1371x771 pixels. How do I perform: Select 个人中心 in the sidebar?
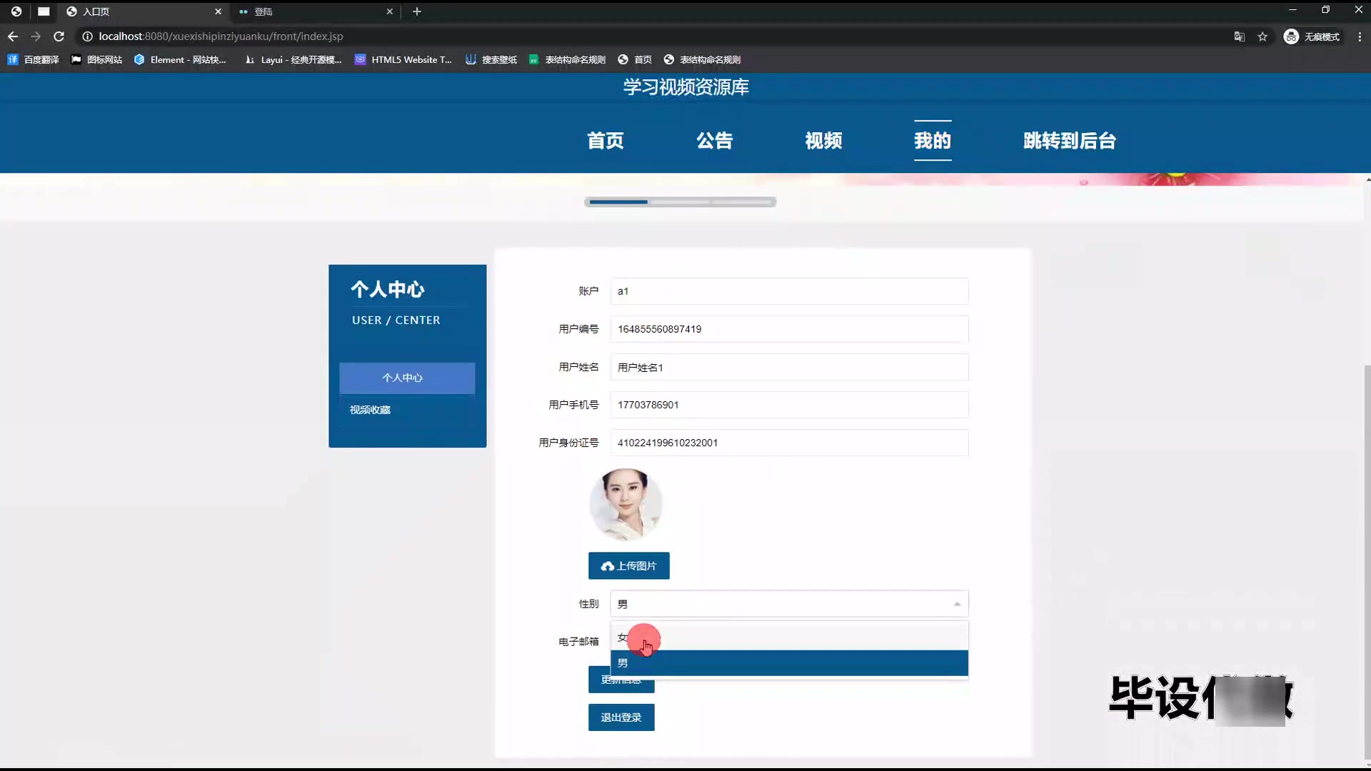click(x=407, y=378)
